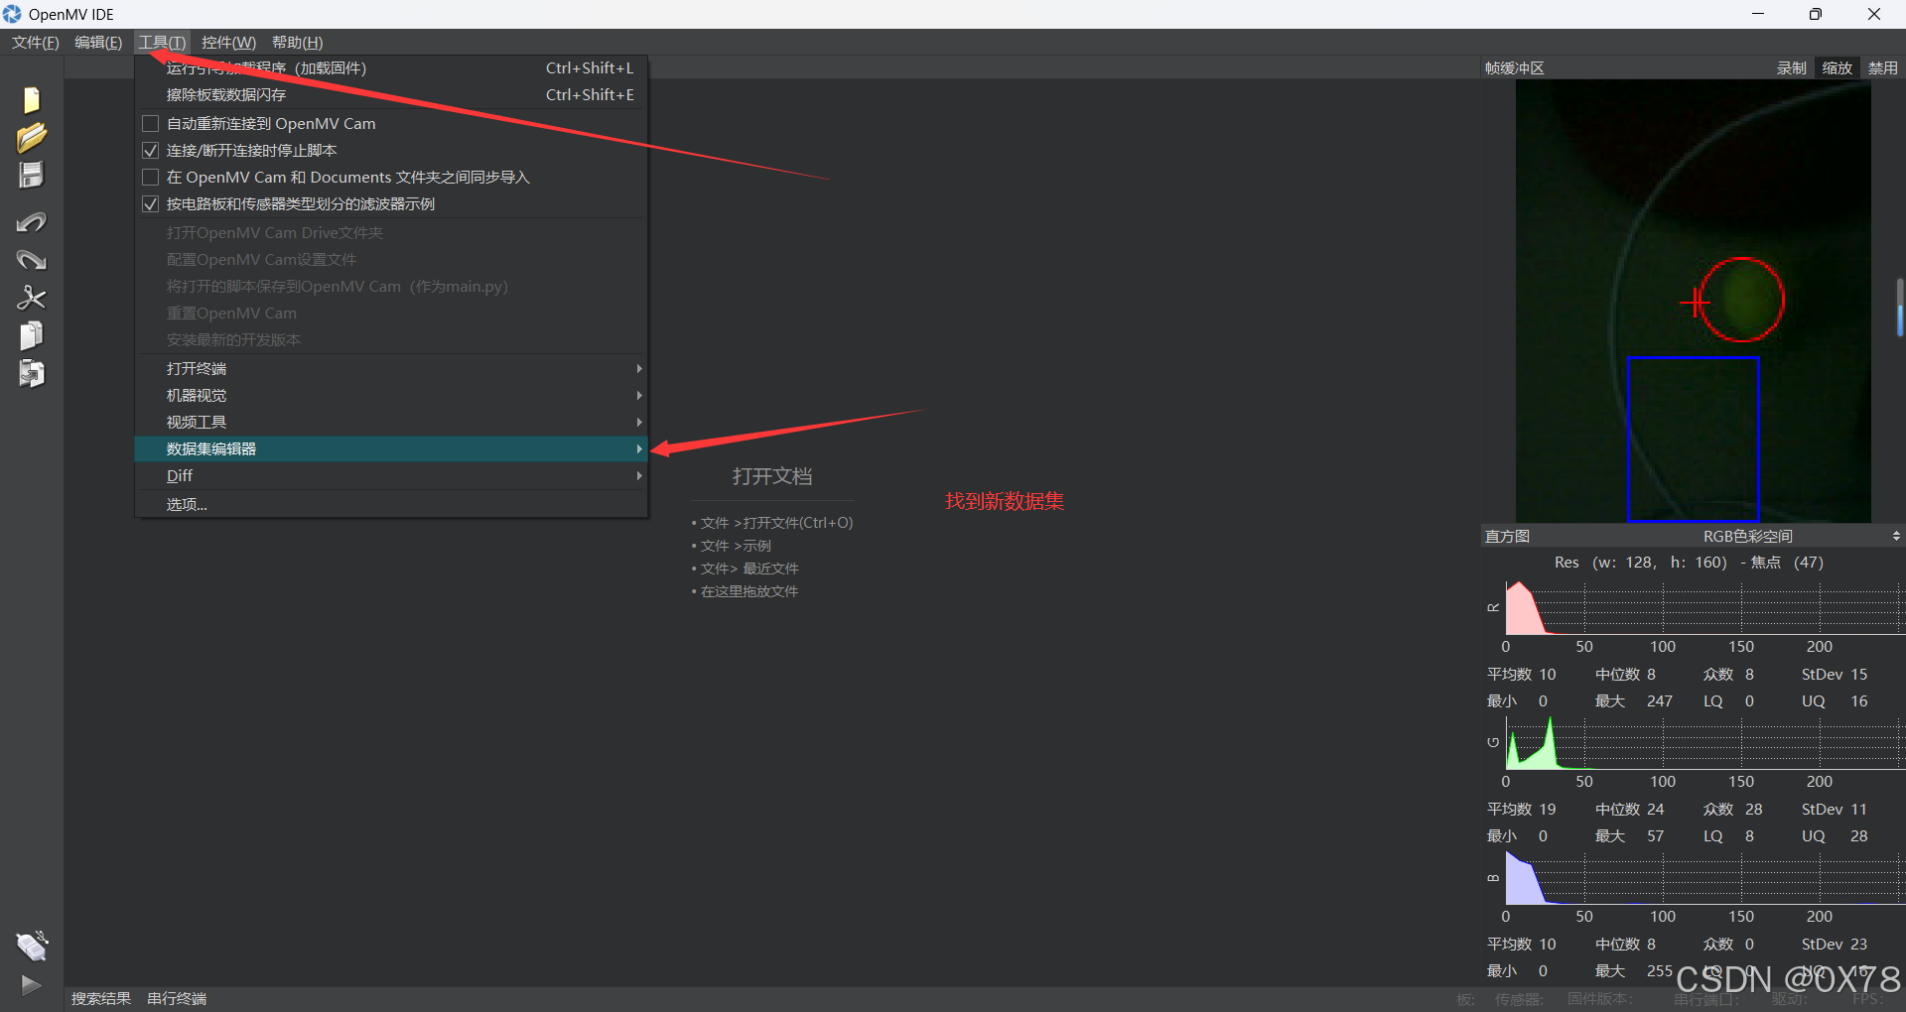Click the 固件版本: status bar entry
Image resolution: width=1906 pixels, height=1012 pixels.
click(x=1599, y=999)
